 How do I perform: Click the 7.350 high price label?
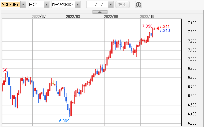click(x=147, y=26)
